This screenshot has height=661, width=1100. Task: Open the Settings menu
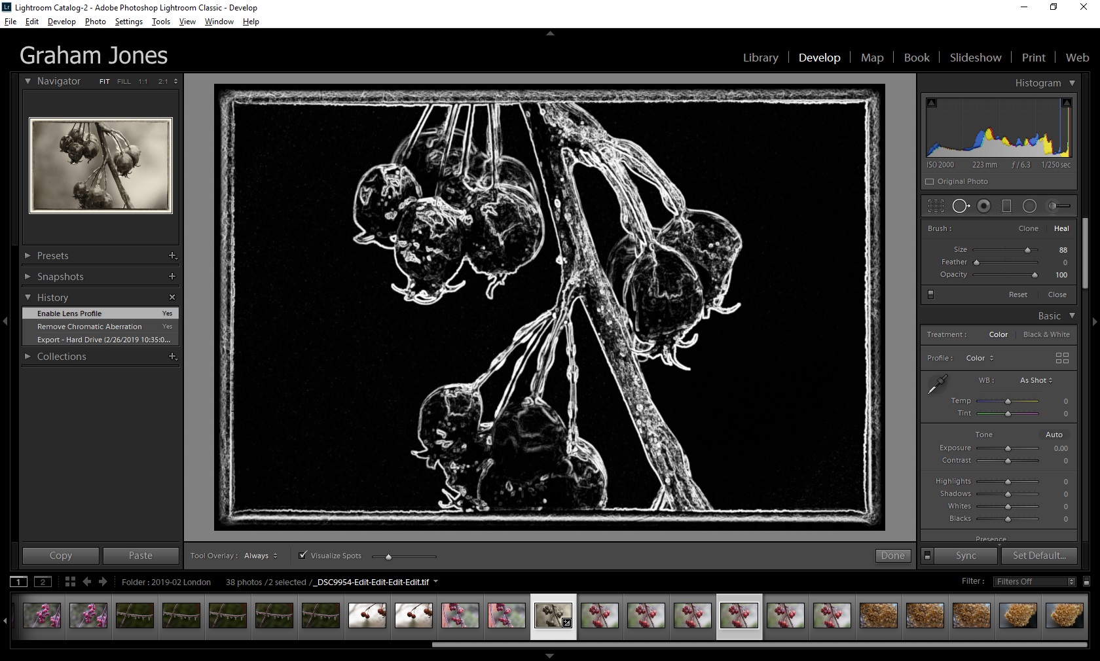tap(128, 22)
